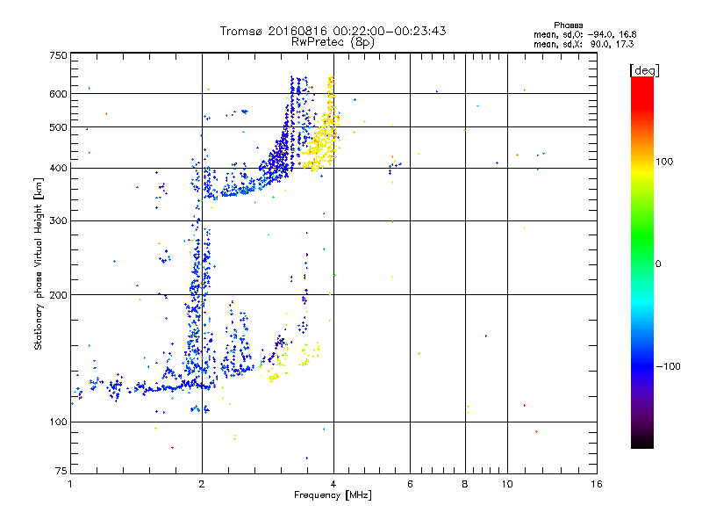This screenshot has width=702, height=527.
Task: Click the Phases statistics header text
Action: pos(568,25)
